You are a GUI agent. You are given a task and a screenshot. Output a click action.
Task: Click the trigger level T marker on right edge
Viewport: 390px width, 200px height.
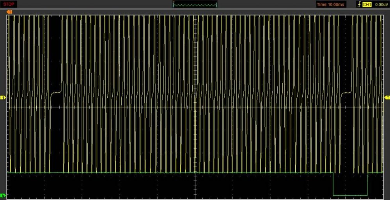click(387, 97)
